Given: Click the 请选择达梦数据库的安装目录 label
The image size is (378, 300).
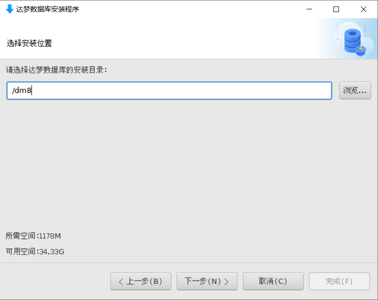Looking at the screenshot, I should pyautogui.click(x=56, y=70).
